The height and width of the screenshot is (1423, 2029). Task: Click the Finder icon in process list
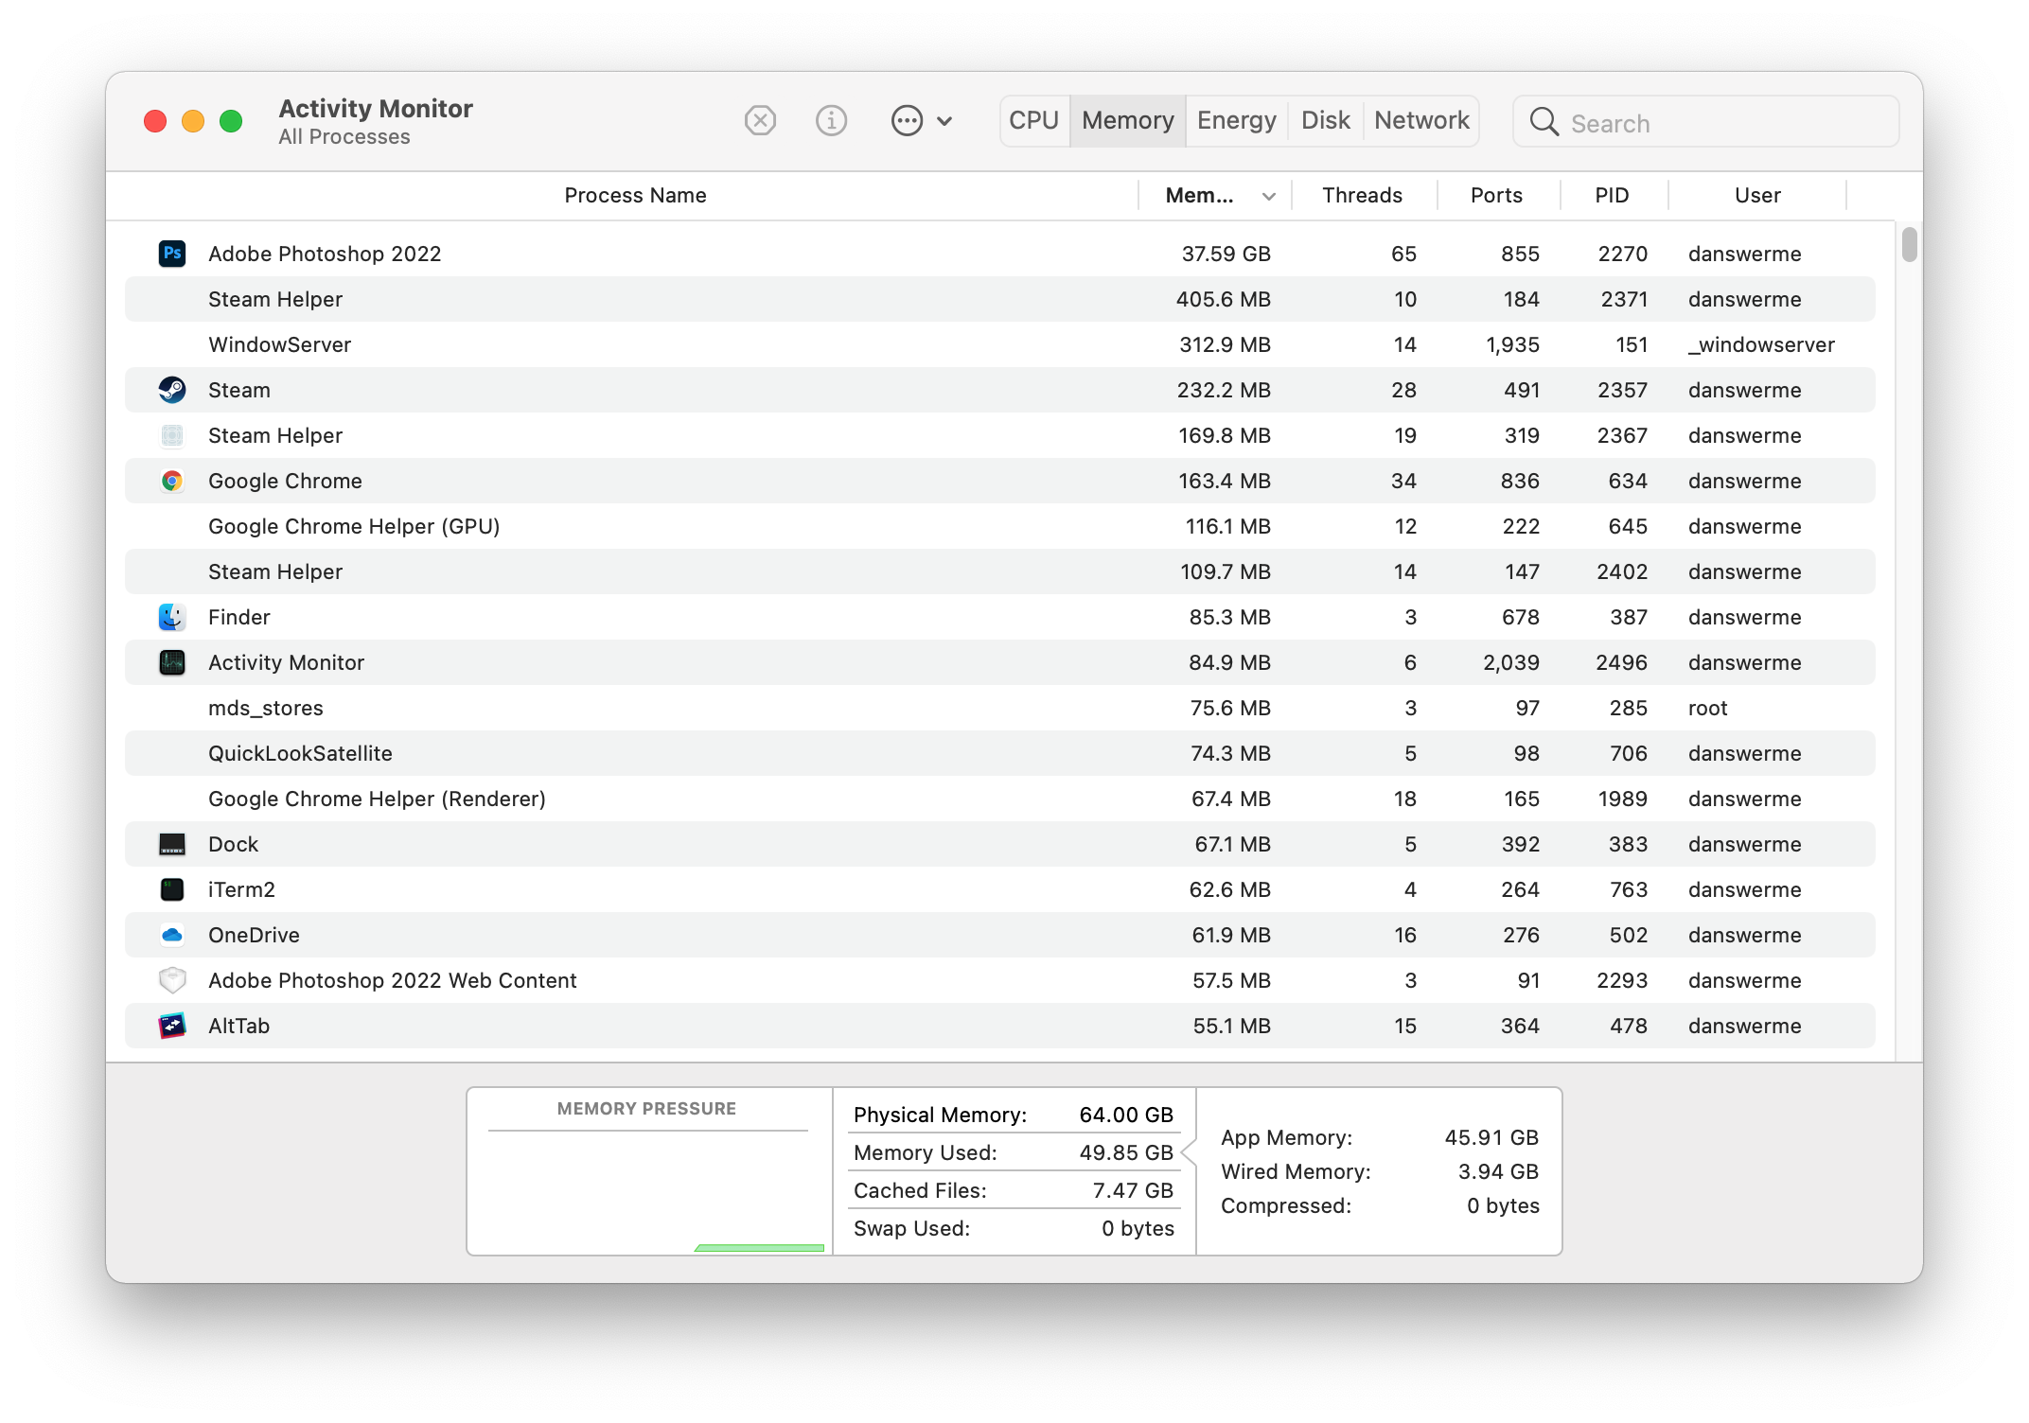pos(172,617)
